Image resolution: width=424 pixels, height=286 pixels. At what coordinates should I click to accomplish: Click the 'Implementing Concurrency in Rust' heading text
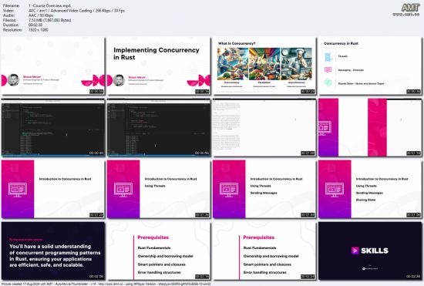coord(156,53)
